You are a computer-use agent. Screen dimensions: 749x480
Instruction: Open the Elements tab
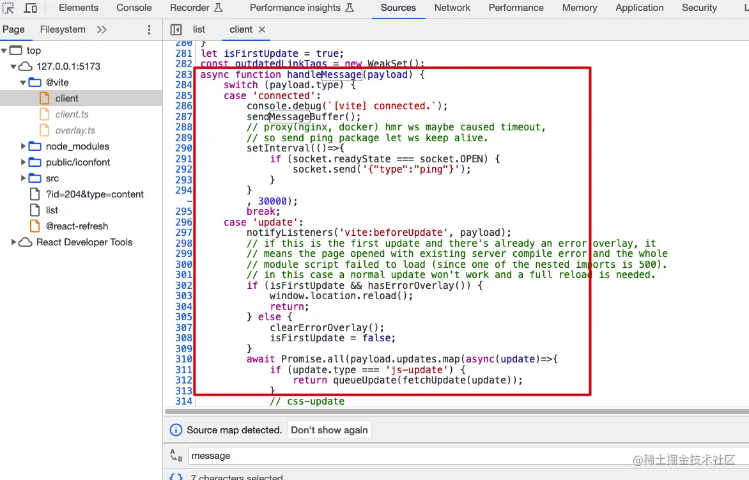coord(79,8)
